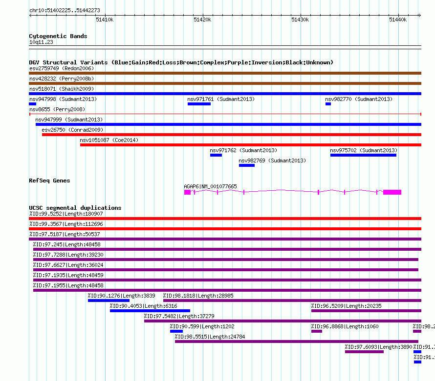Select duplication %ID:90.4053|Length:6316 label
Viewport: 435px width, 381px height.
[143, 306]
